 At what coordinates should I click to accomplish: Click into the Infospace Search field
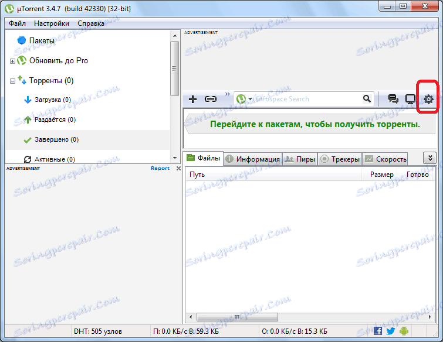[x=308, y=99]
